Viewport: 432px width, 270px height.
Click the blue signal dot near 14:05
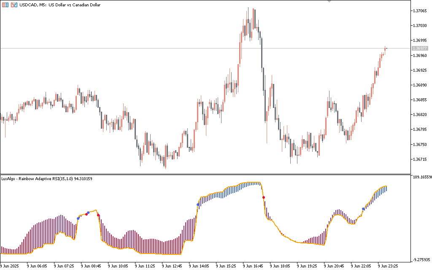click(198, 205)
